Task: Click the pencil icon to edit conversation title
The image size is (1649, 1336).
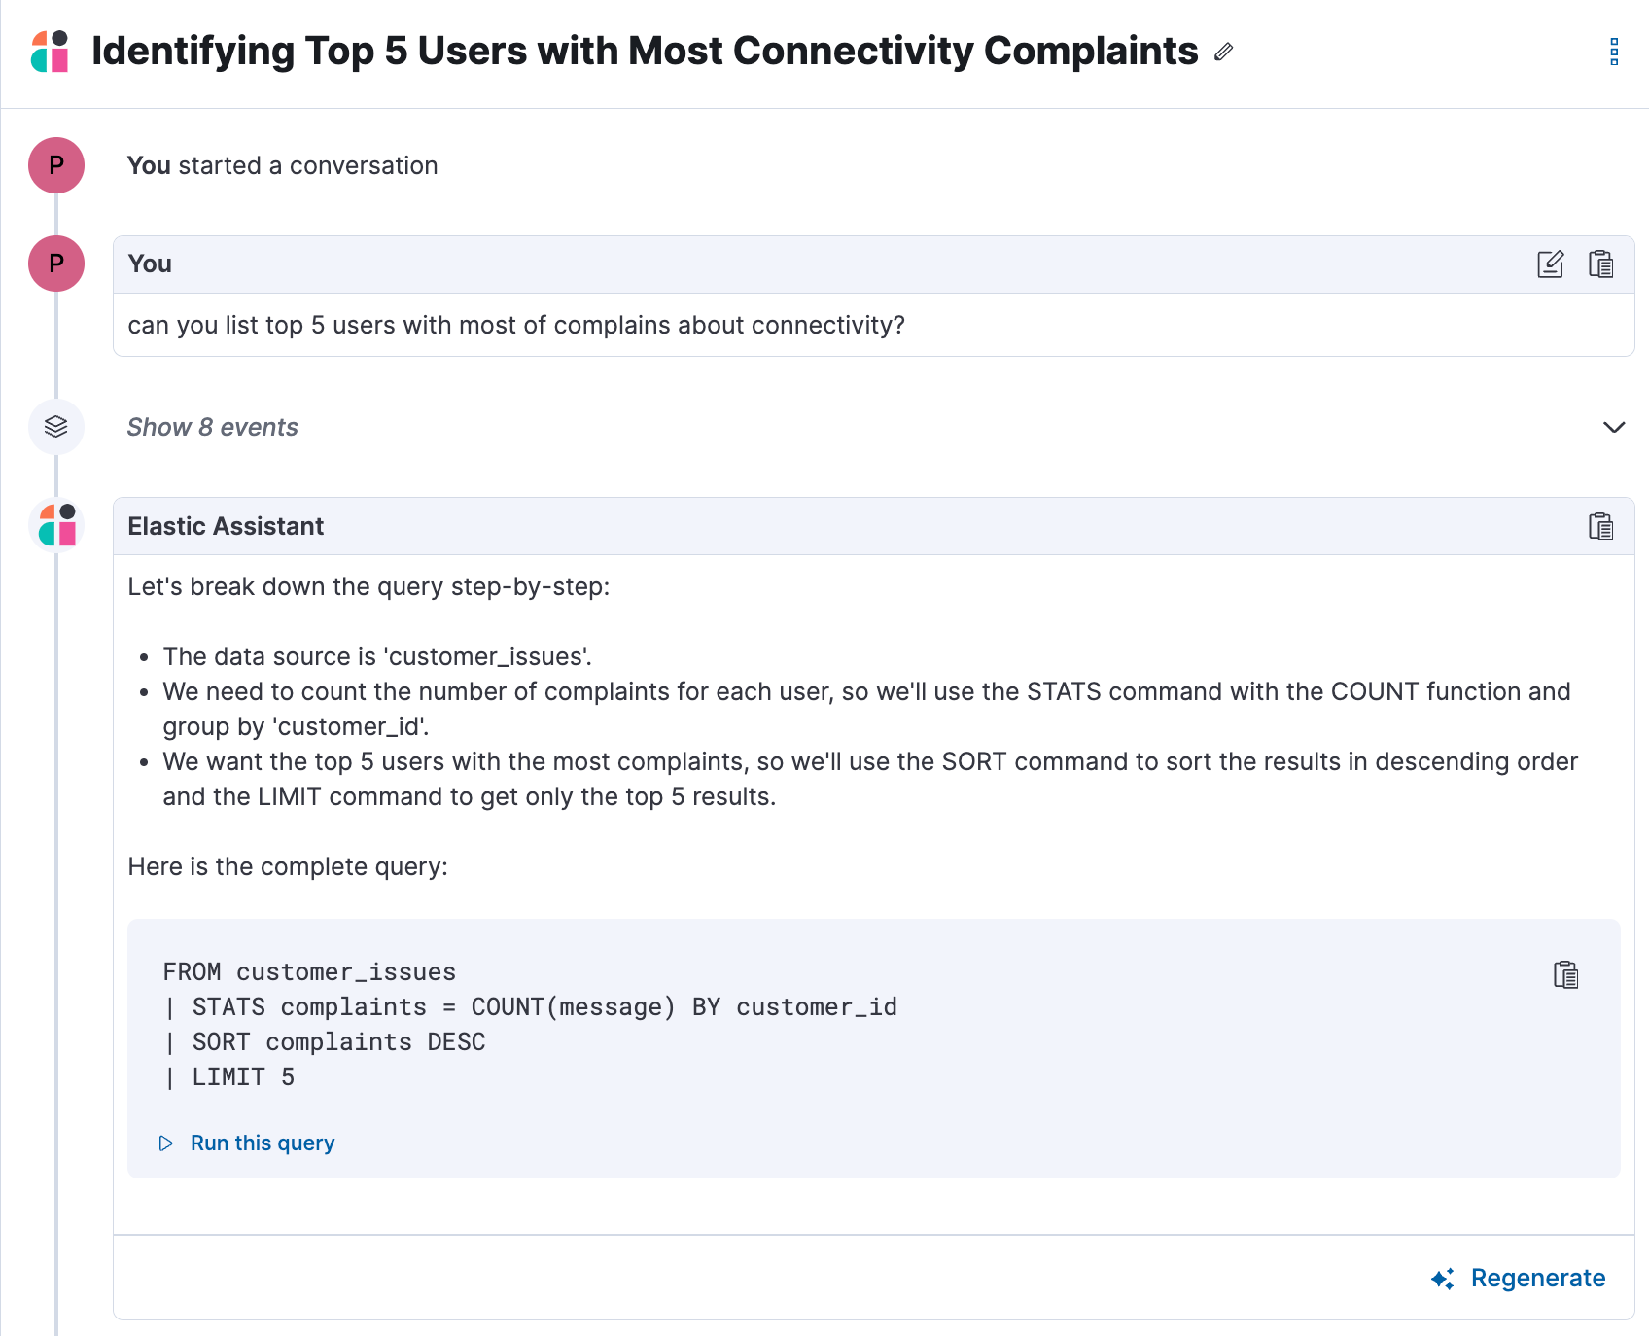Action: click(x=1224, y=52)
